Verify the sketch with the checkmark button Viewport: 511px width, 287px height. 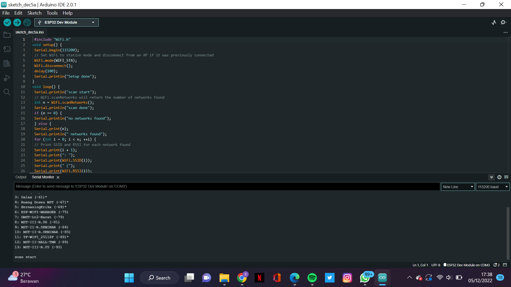pyautogui.click(x=7, y=22)
